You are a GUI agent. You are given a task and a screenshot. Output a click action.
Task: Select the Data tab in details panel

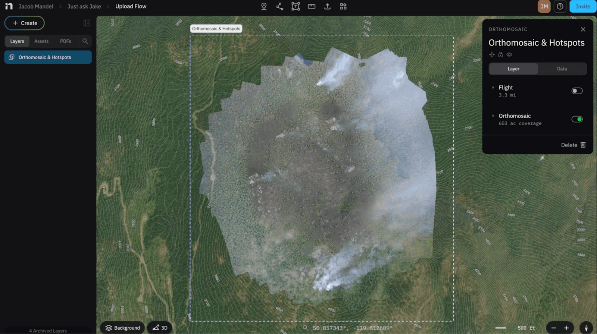click(562, 69)
